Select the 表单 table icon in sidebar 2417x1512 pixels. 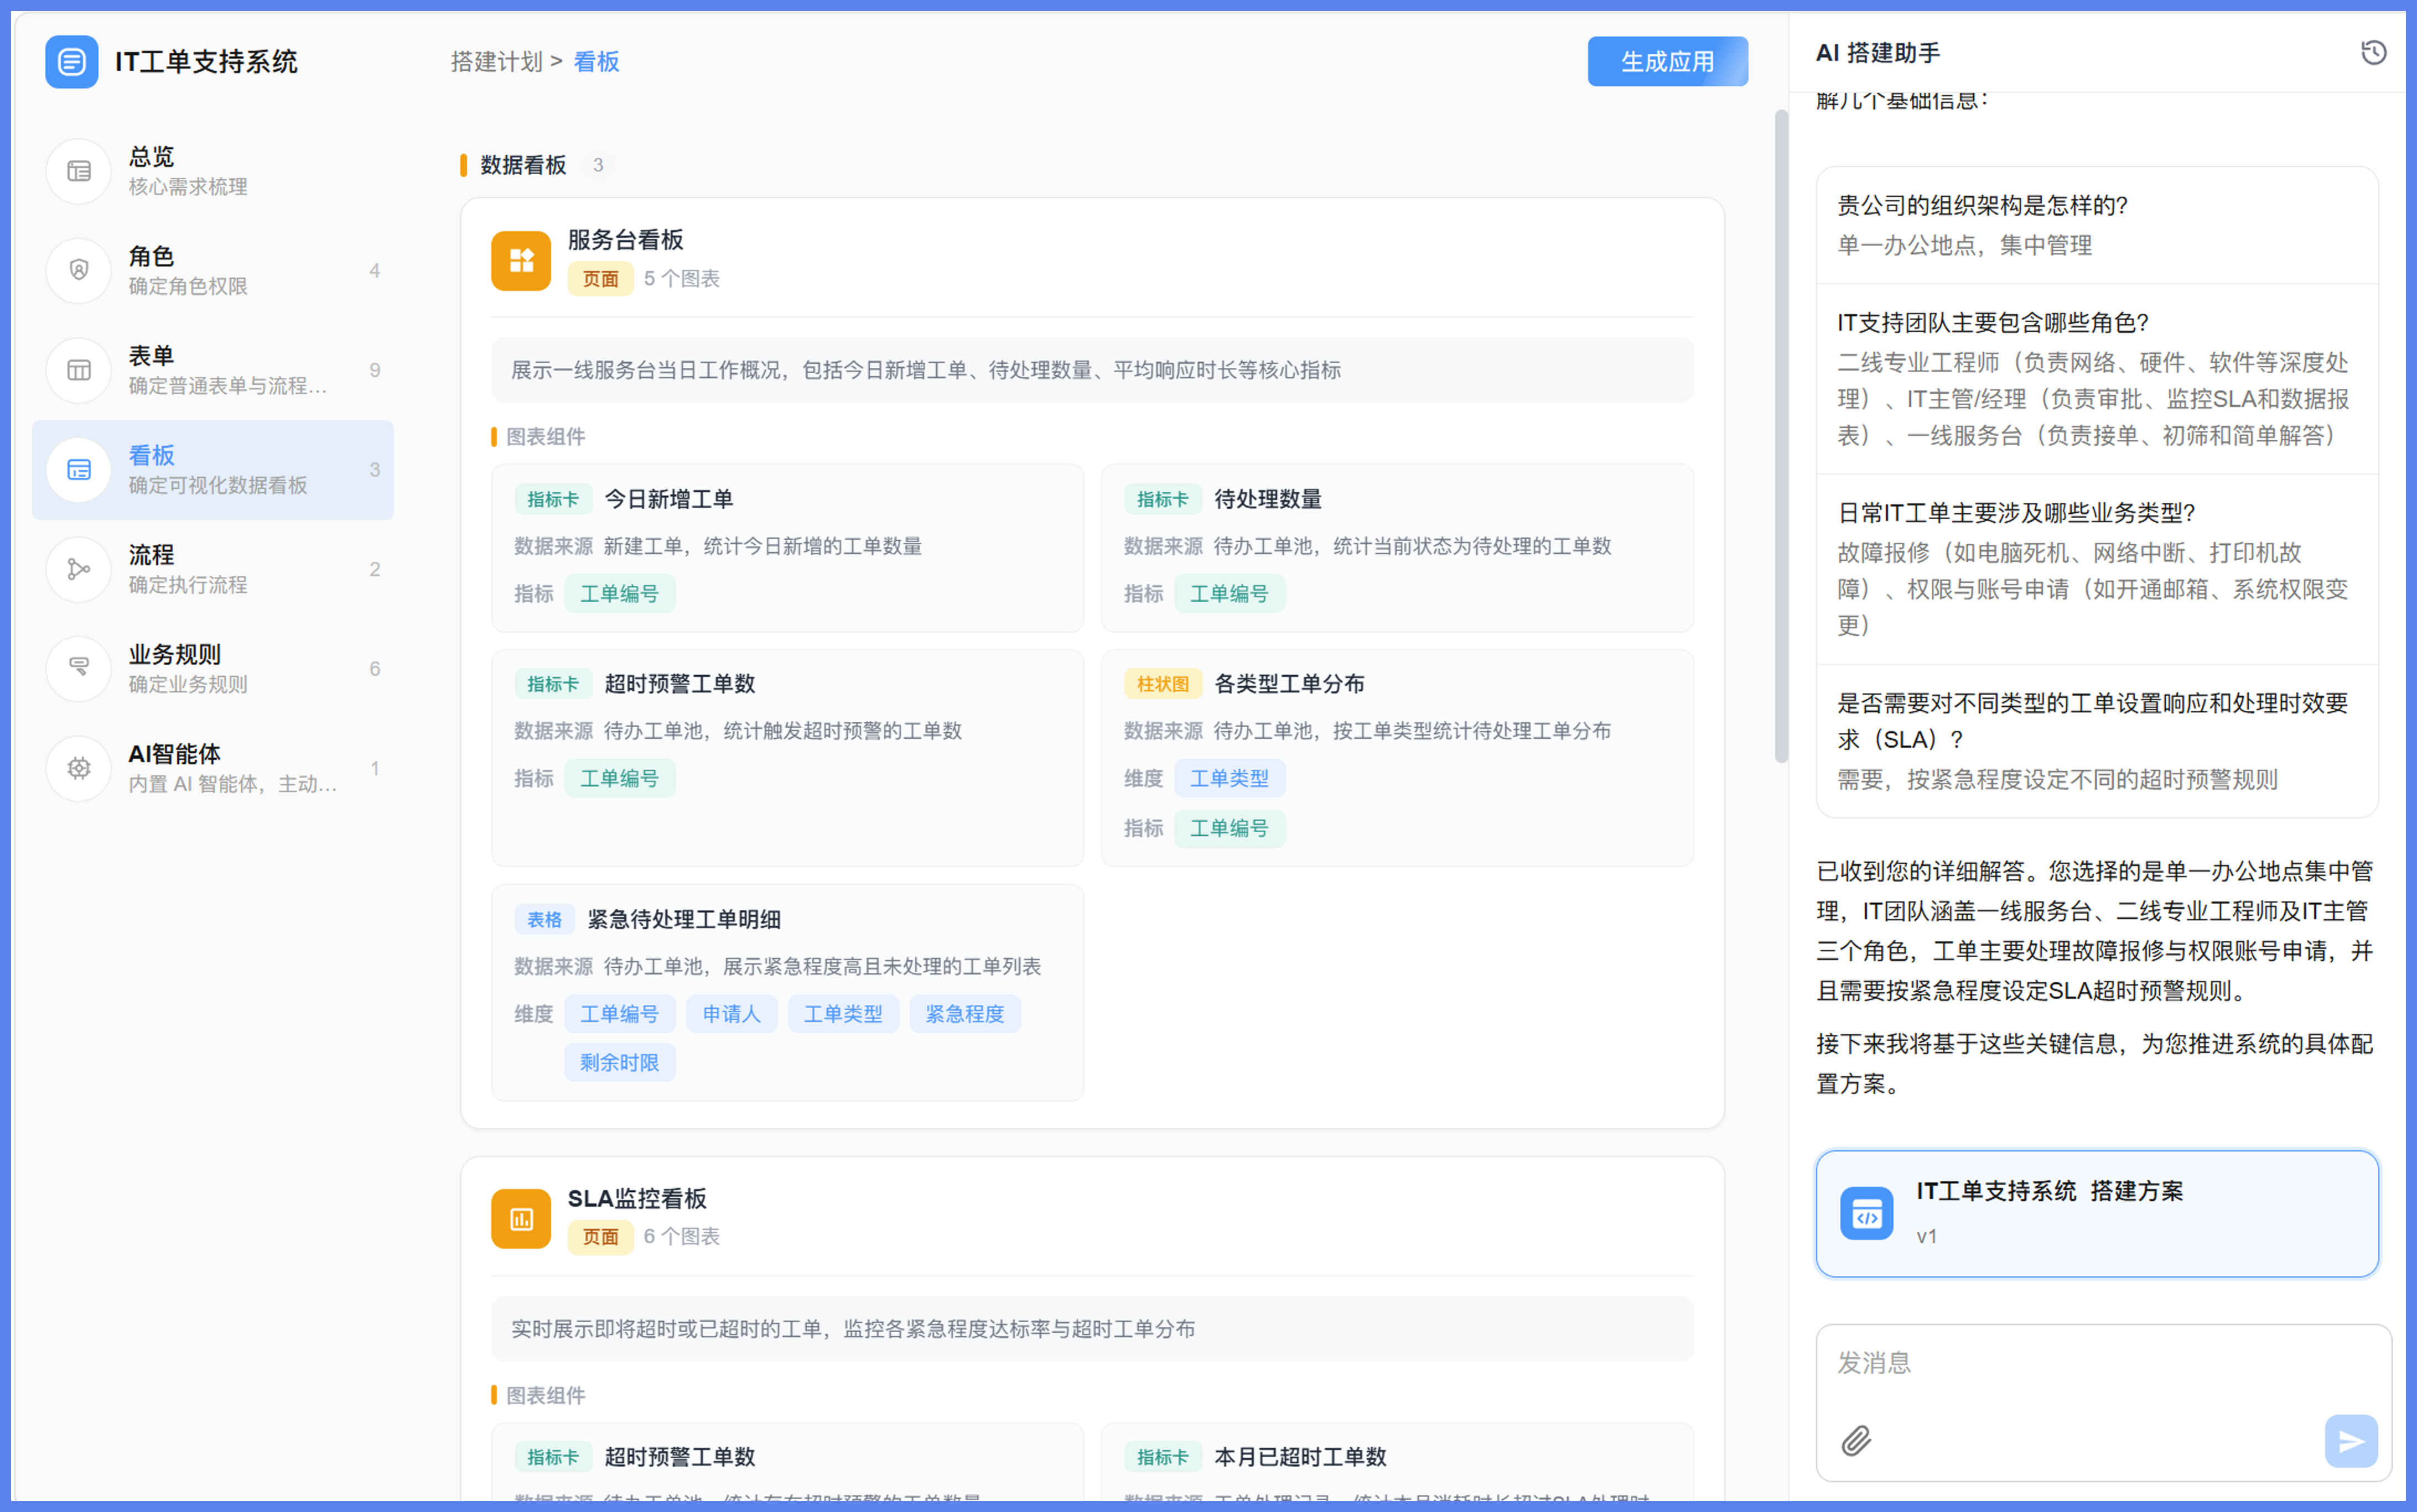click(x=78, y=370)
